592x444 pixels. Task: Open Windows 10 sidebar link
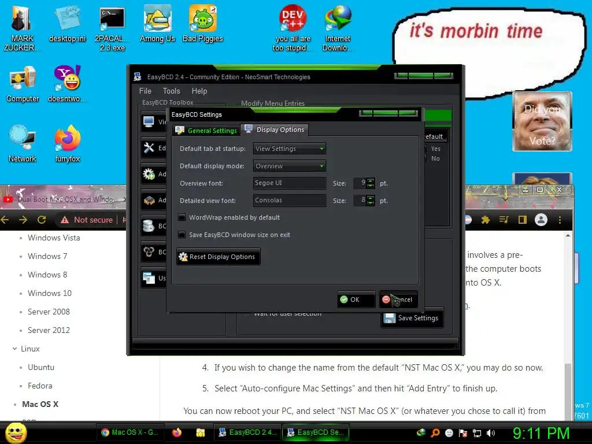50,293
